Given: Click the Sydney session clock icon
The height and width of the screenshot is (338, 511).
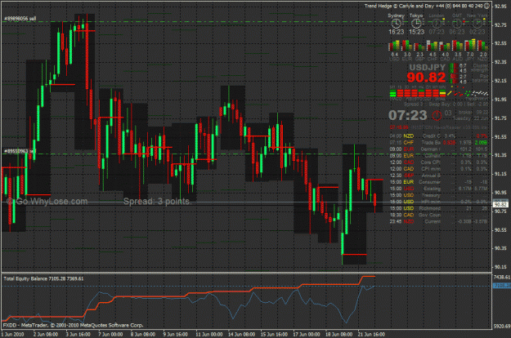Looking at the screenshot, I should (x=396, y=24).
